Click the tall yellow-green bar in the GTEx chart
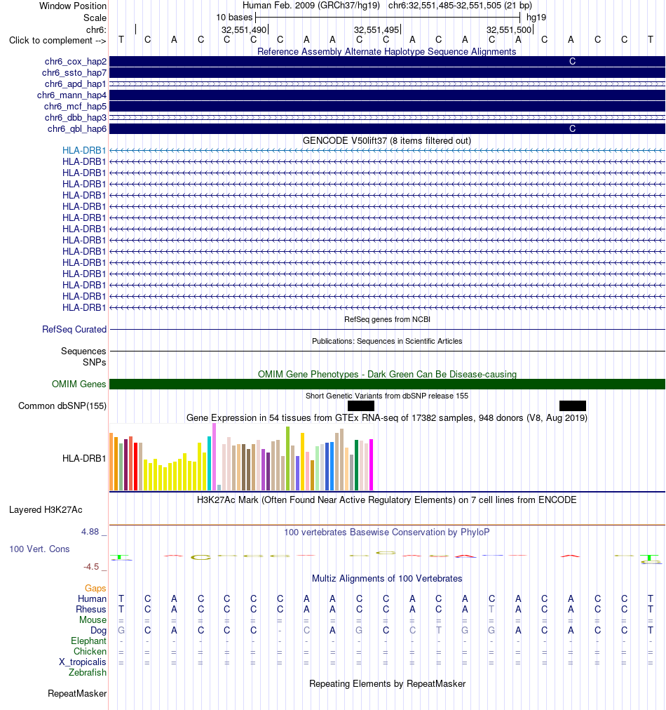Viewport: 666px width, 710px height. coord(287,458)
